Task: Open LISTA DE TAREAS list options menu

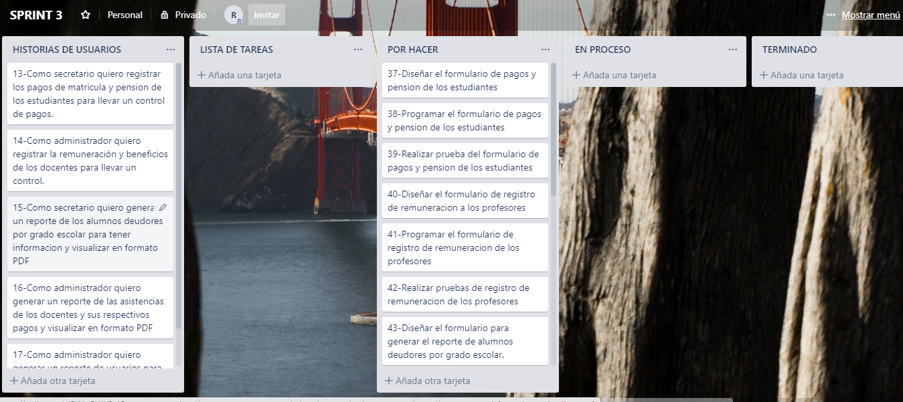Action: [358, 49]
